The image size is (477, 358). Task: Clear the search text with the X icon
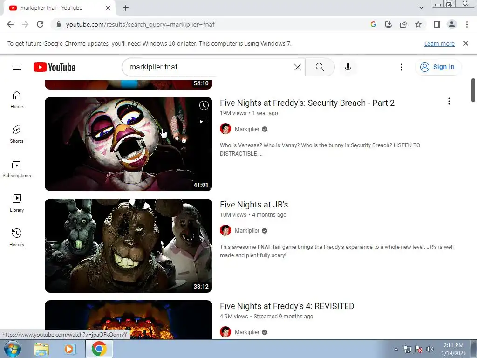tap(298, 67)
